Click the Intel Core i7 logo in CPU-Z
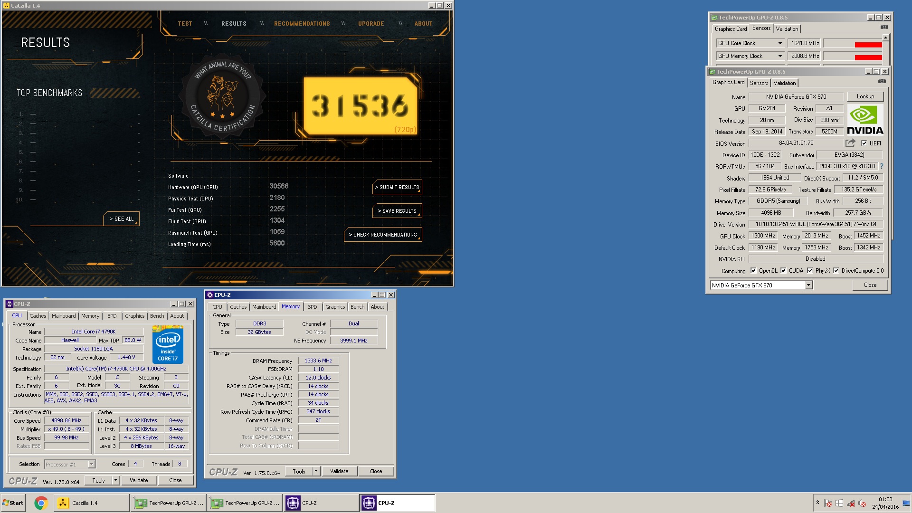The image size is (912, 513). click(x=168, y=345)
